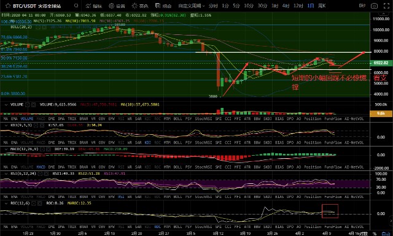Select the 1日 daily interval
The image size is (393, 236).
tap(311, 6)
